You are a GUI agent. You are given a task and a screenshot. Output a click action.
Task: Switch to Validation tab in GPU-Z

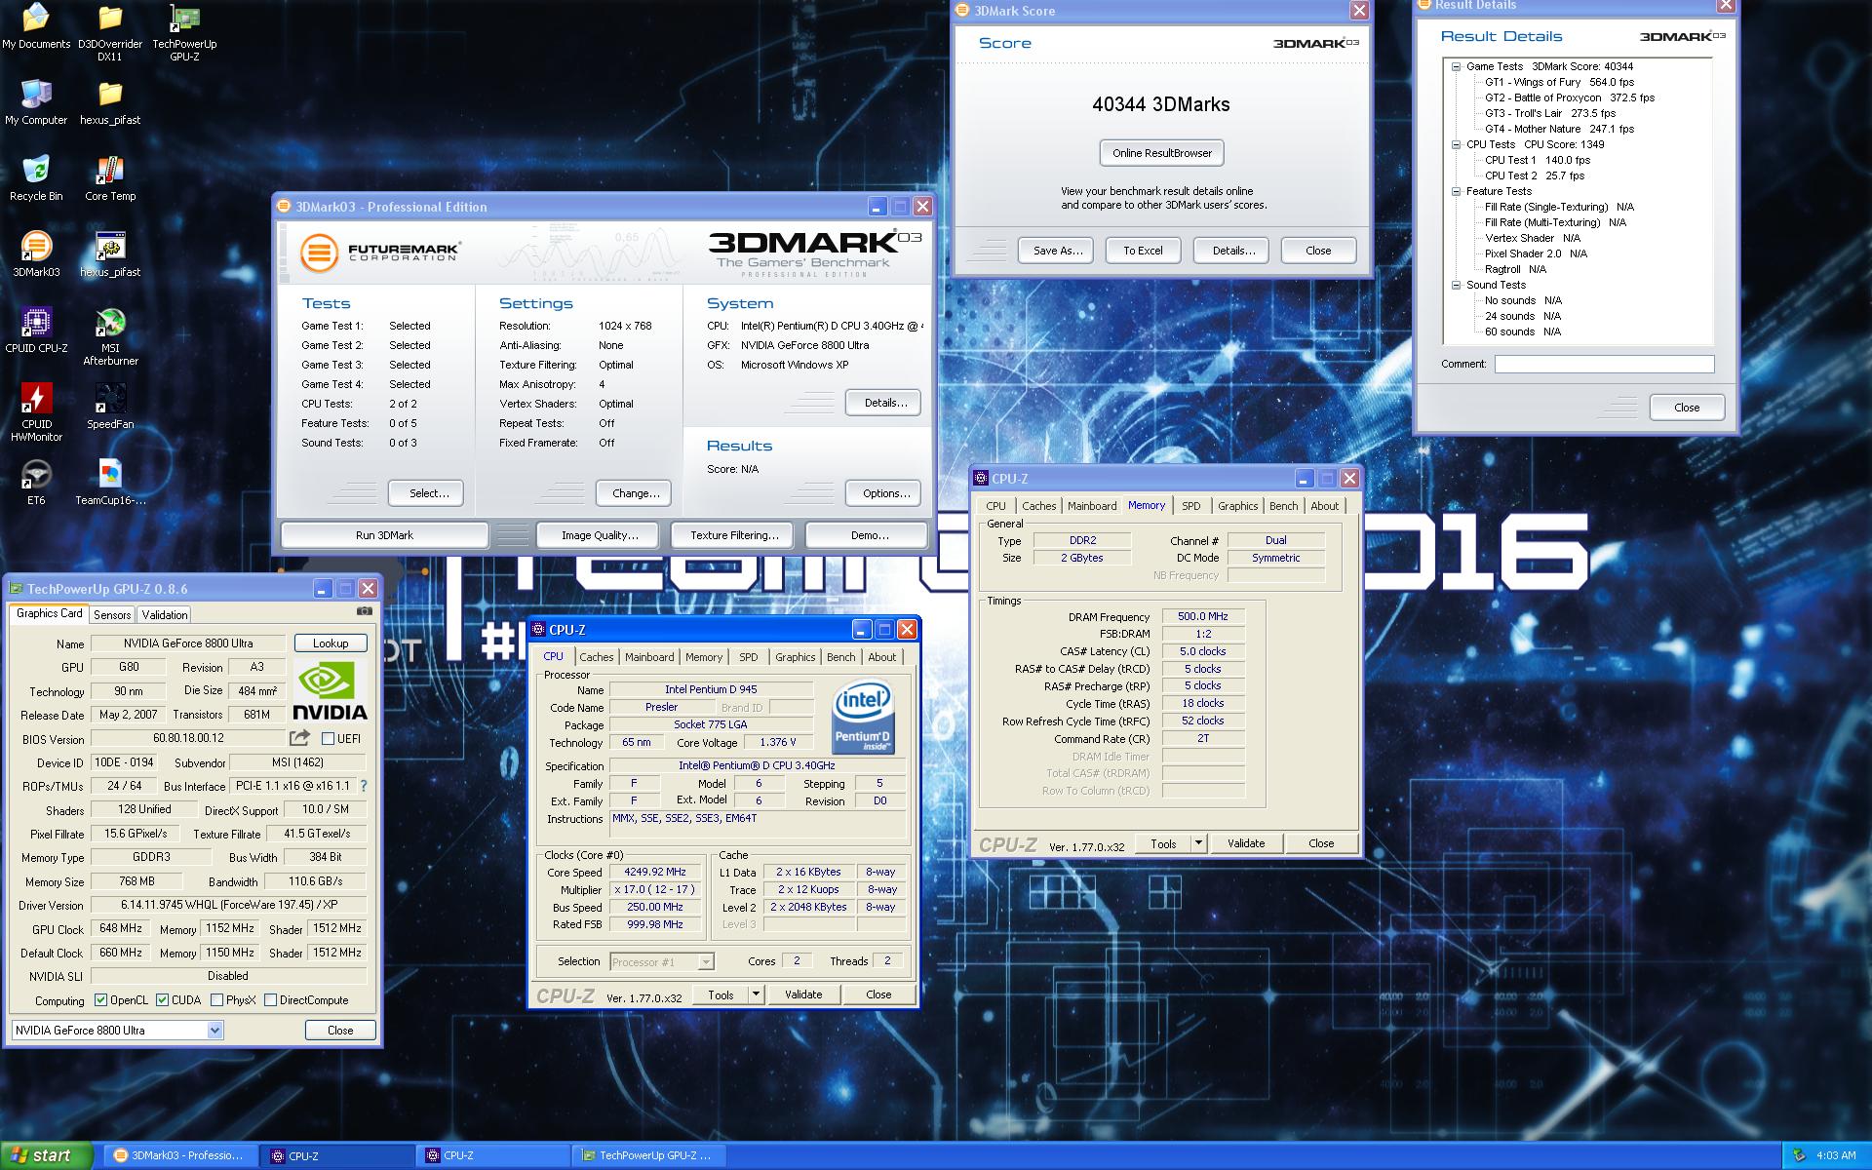164,615
